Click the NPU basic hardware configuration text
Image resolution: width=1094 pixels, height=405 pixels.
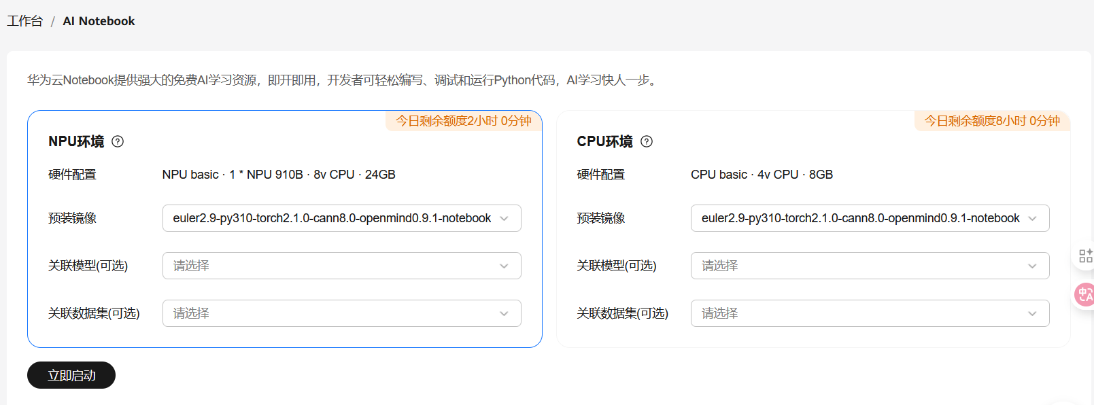tap(279, 175)
